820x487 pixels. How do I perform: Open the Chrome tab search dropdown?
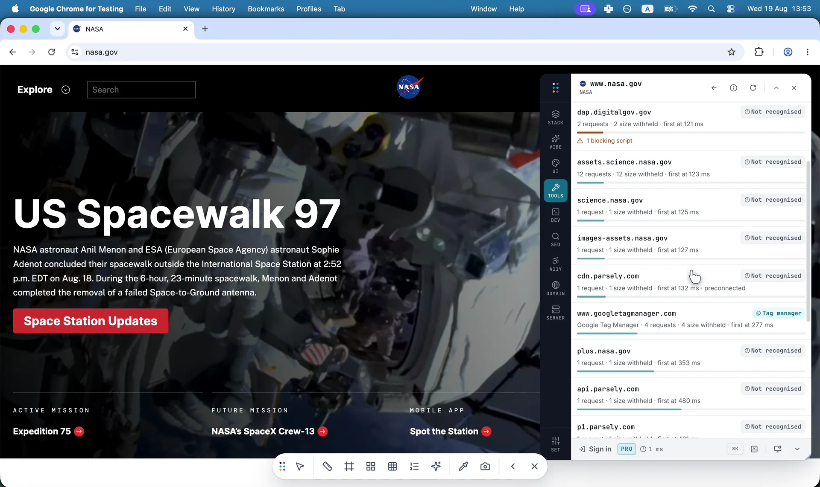[x=57, y=29]
